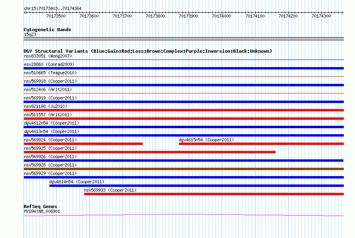Select the dgv4614n54 (Cooper2011) label

(77, 182)
